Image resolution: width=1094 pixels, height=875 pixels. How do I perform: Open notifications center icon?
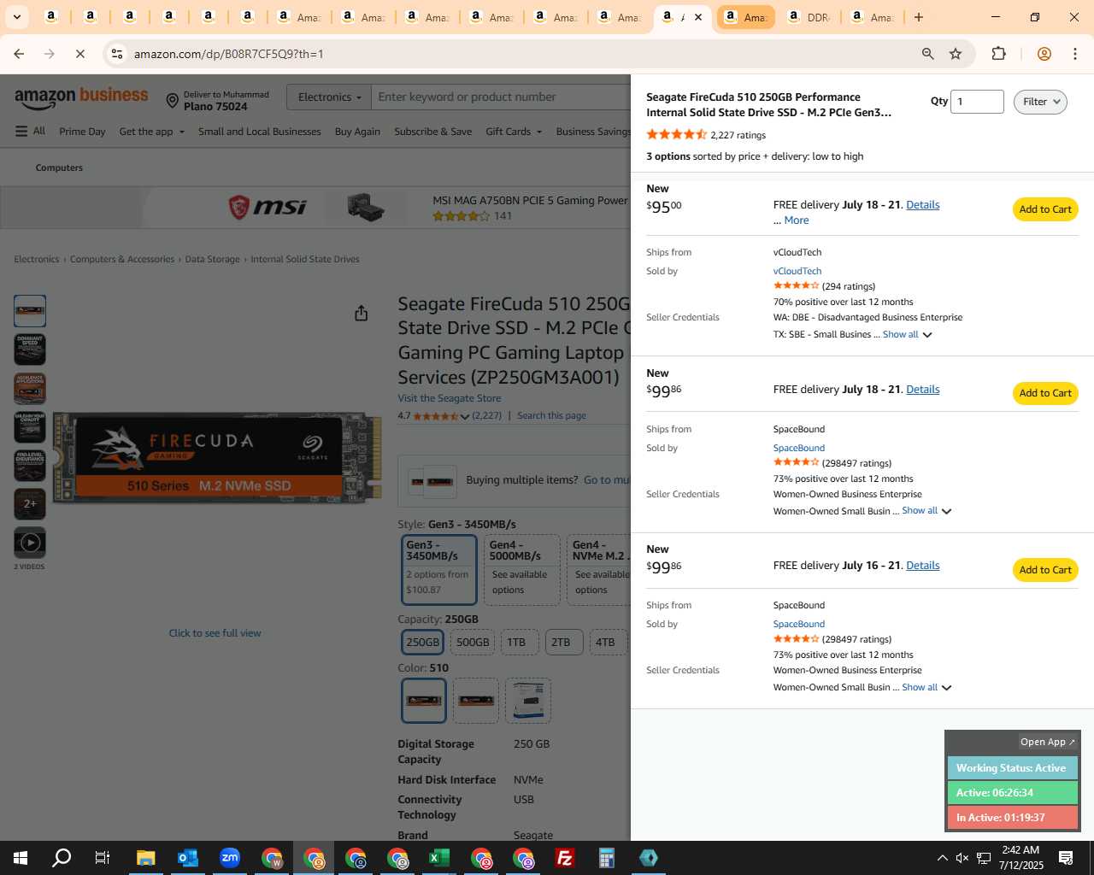click(1066, 858)
